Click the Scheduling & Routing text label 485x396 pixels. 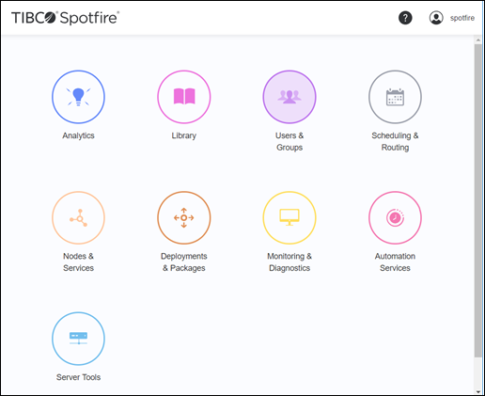point(395,141)
